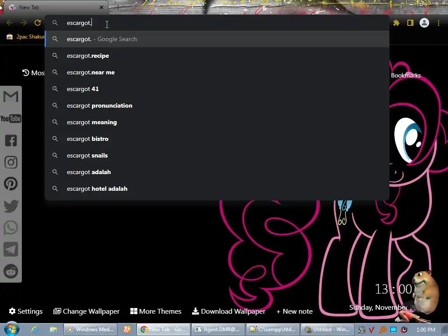Switch to Windows Media Player taskbar item
This screenshot has height=336, width=448.
pos(90,329)
